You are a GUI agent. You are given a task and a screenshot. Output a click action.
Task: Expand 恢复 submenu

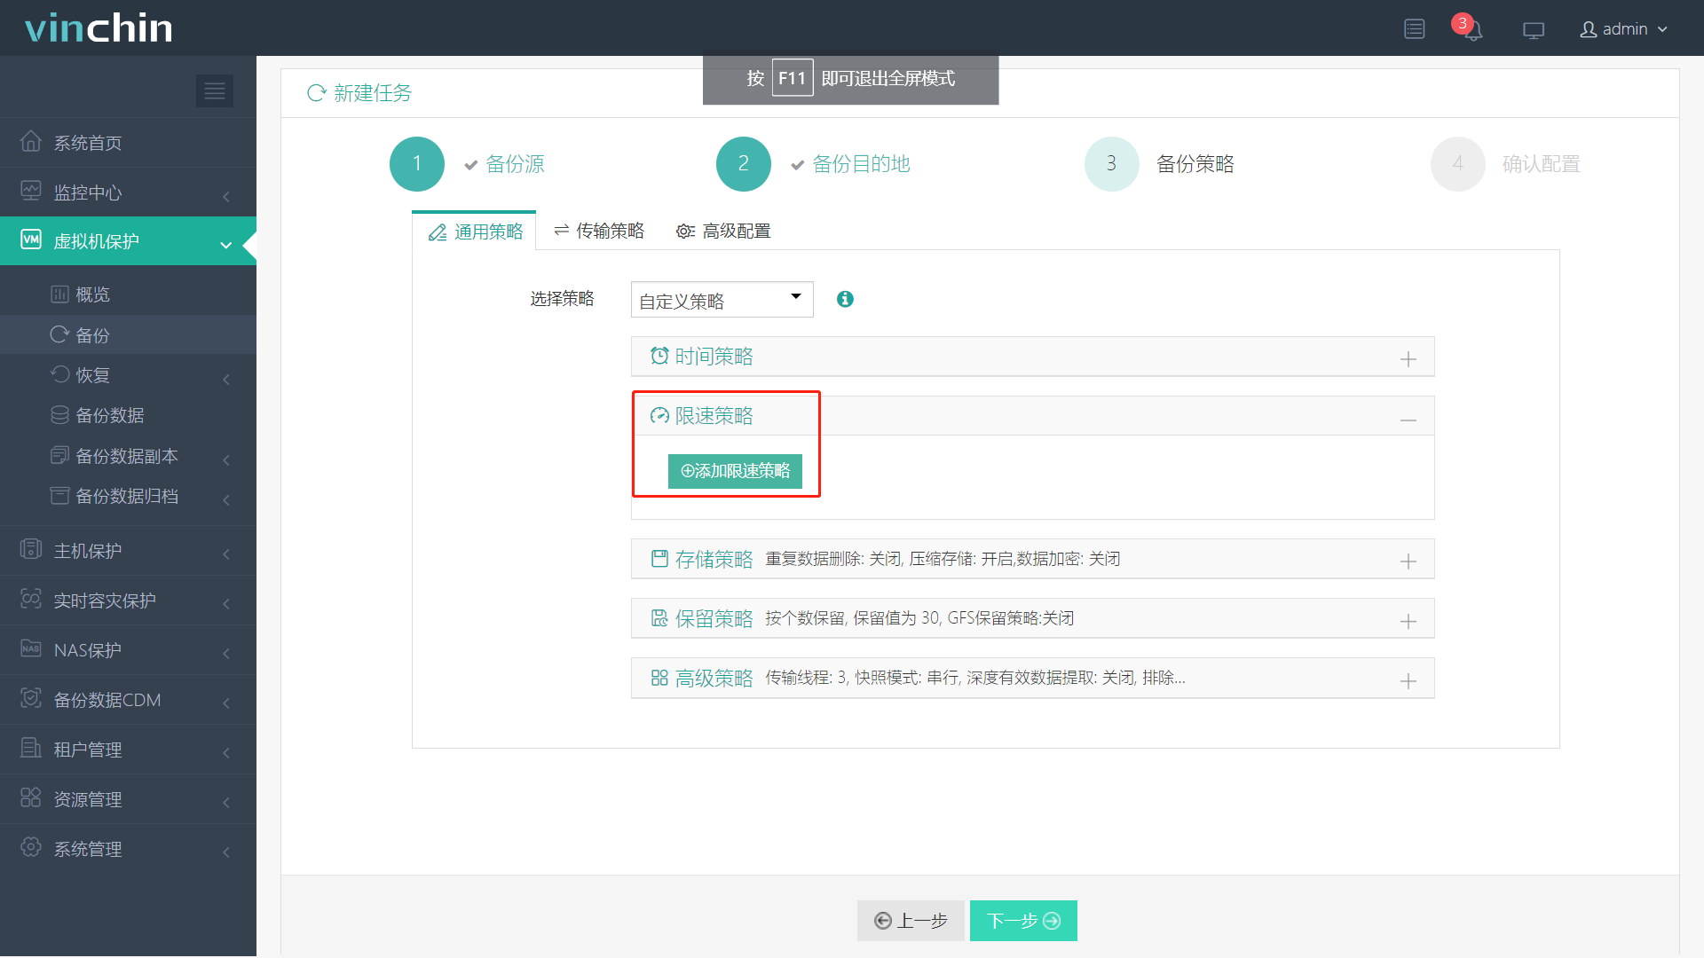[128, 375]
